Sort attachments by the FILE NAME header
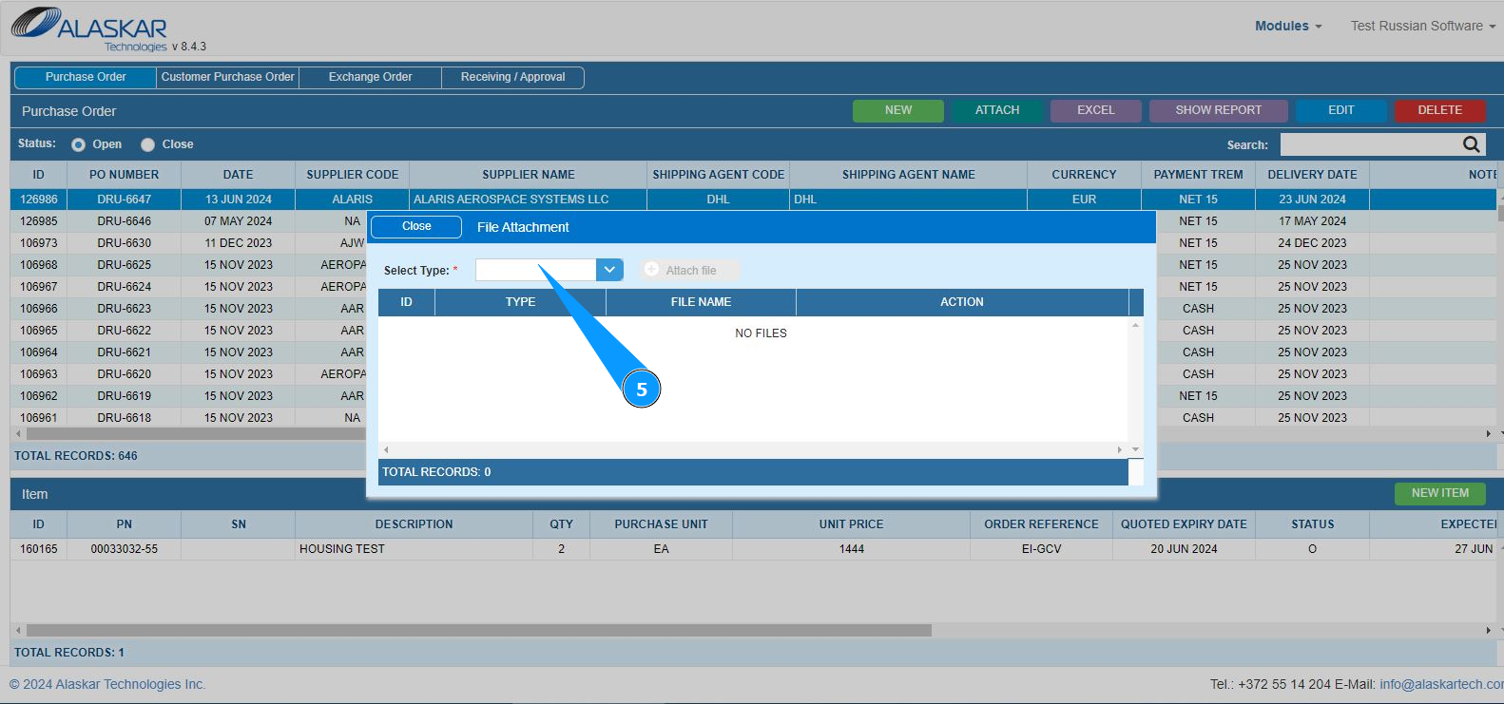1504x704 pixels. (702, 302)
